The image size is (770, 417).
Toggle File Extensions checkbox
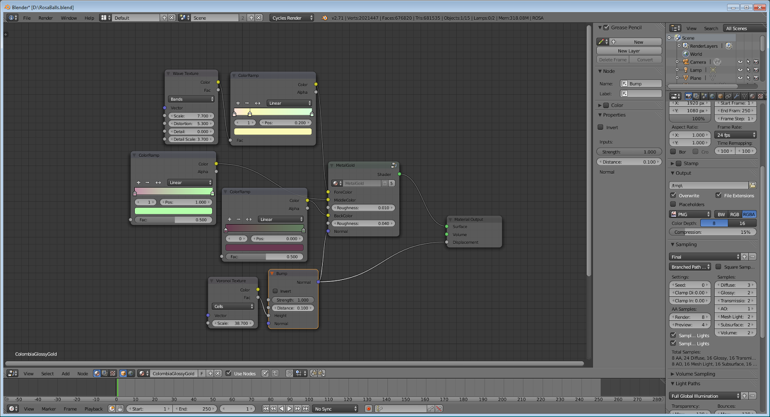(719, 195)
